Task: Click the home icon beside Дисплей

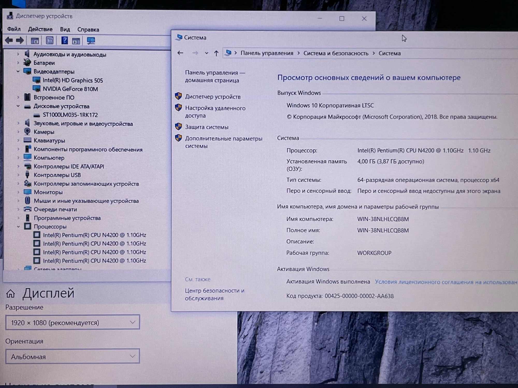Action: click(x=11, y=294)
